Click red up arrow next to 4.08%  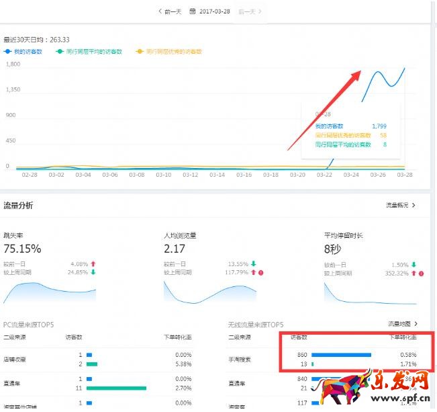point(93,264)
